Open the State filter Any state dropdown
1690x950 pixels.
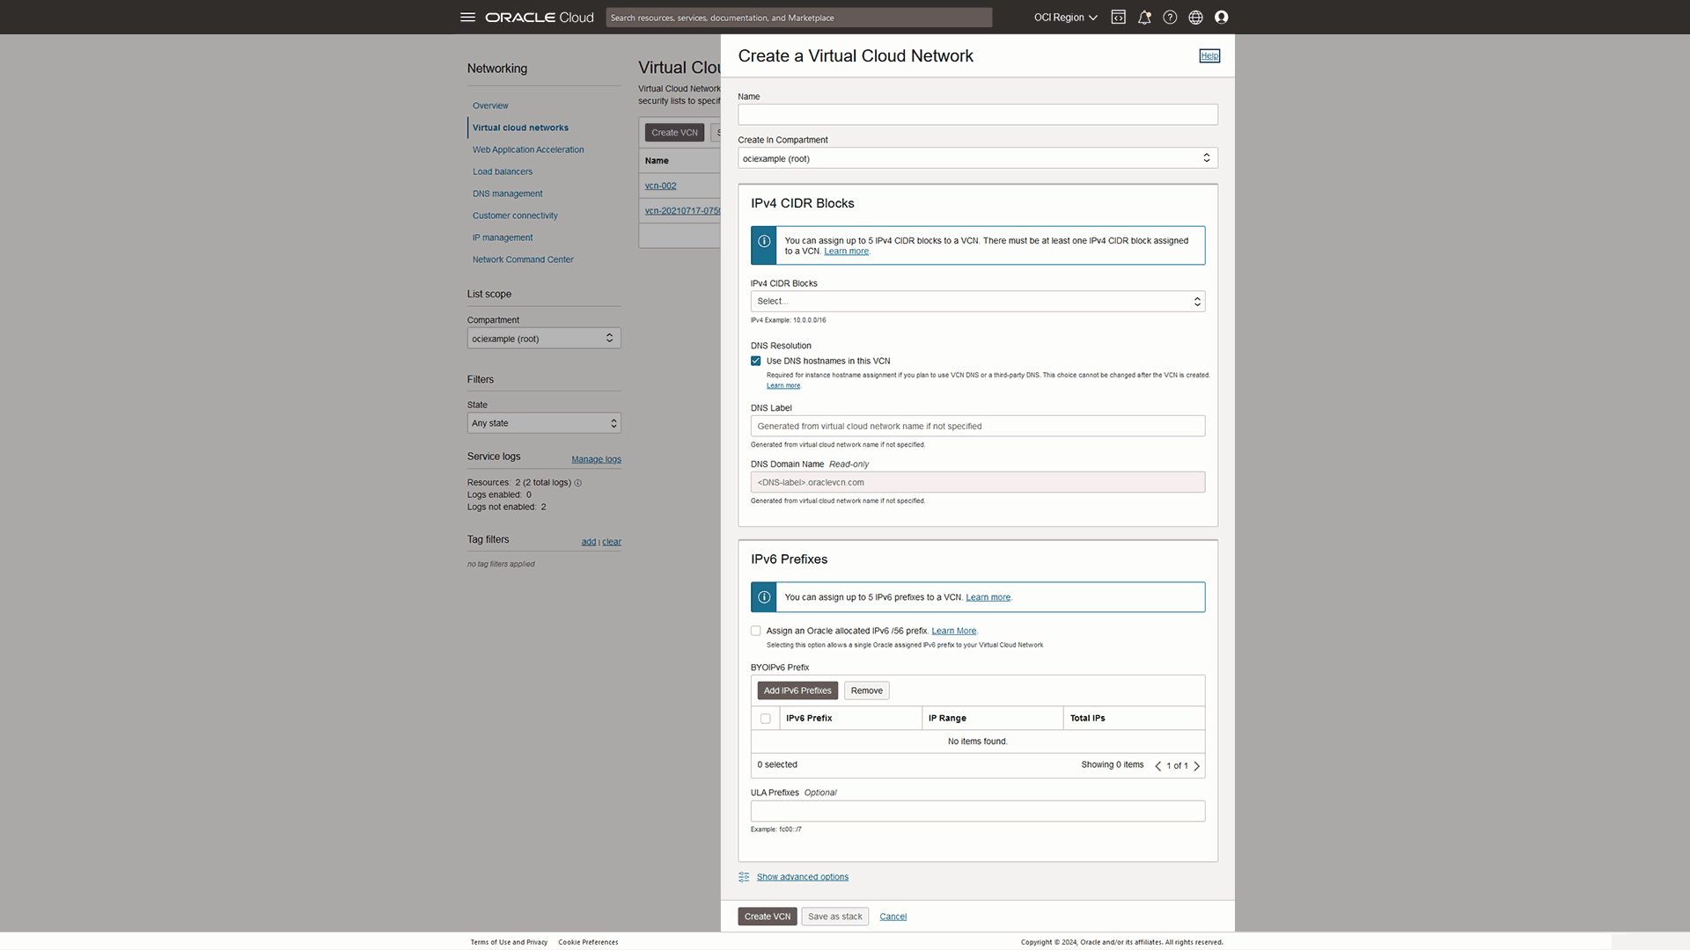(543, 422)
